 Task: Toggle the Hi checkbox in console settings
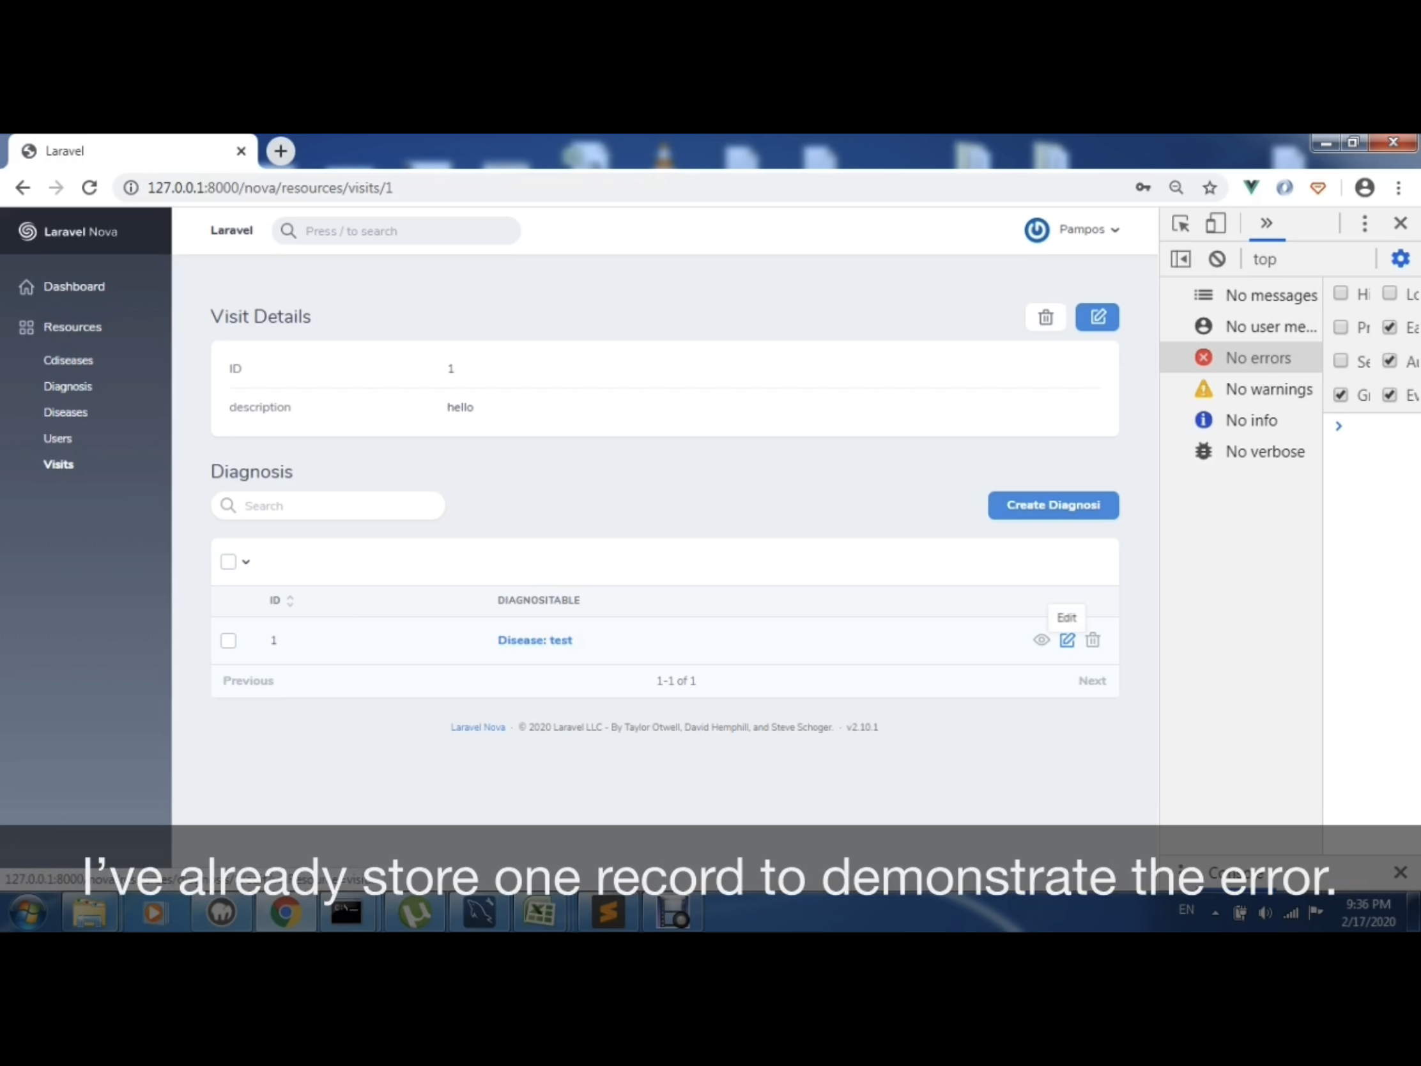pos(1340,293)
